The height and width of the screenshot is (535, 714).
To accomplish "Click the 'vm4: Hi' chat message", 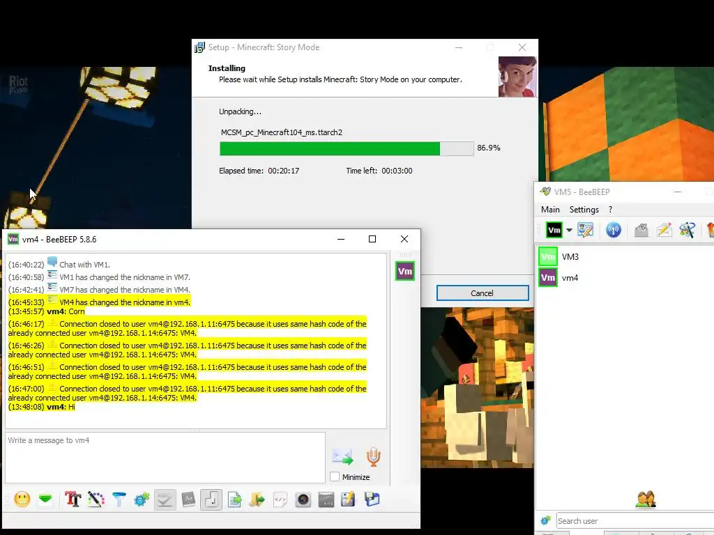I will [42, 407].
